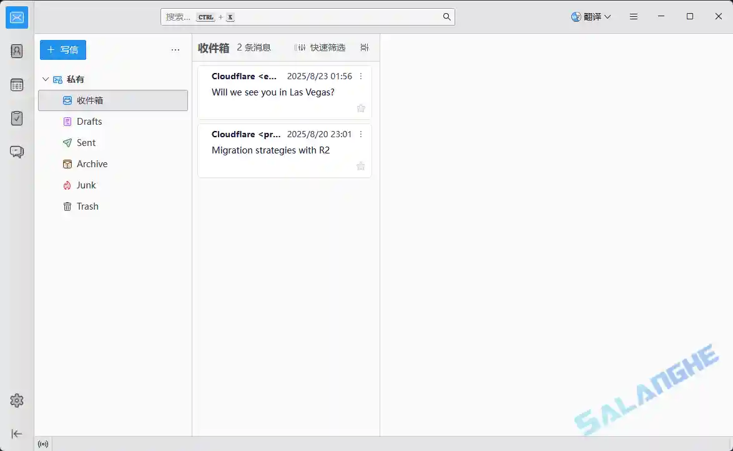Image resolution: width=733 pixels, height=451 pixels.
Task: Click the 写信 compose button
Action: [62, 49]
